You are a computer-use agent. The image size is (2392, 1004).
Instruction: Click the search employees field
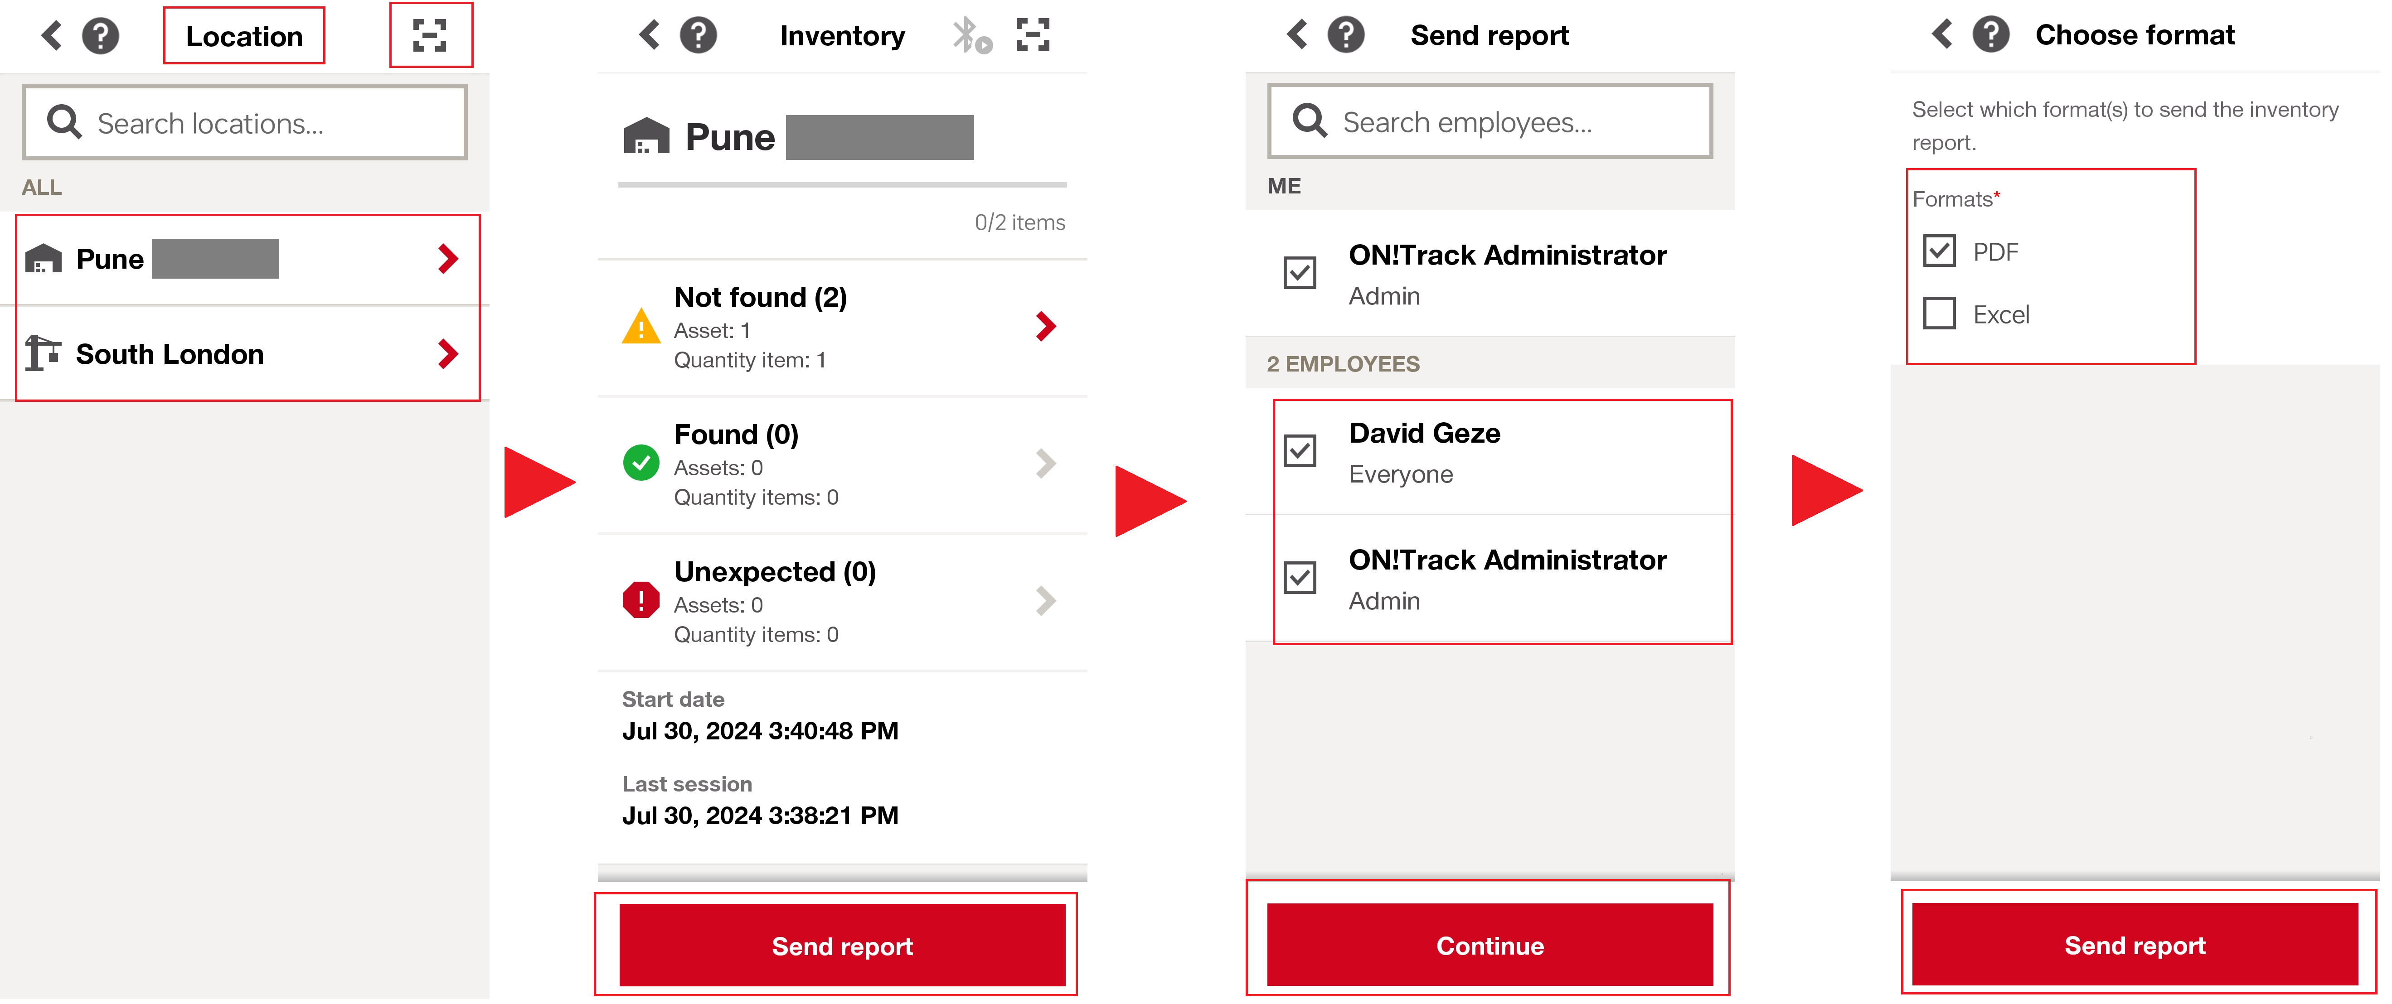1490,121
